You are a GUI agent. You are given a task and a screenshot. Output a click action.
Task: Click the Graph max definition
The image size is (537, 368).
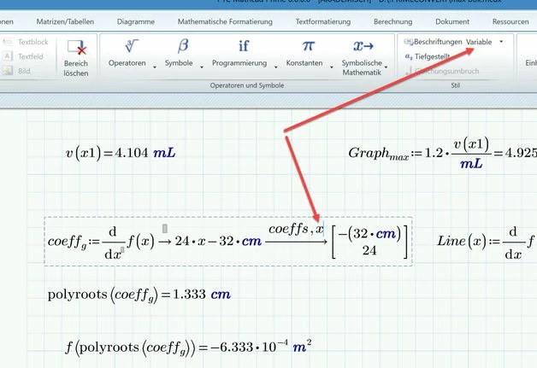click(x=442, y=153)
